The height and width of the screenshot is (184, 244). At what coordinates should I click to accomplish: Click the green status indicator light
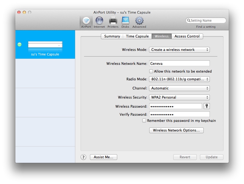point(19,44)
